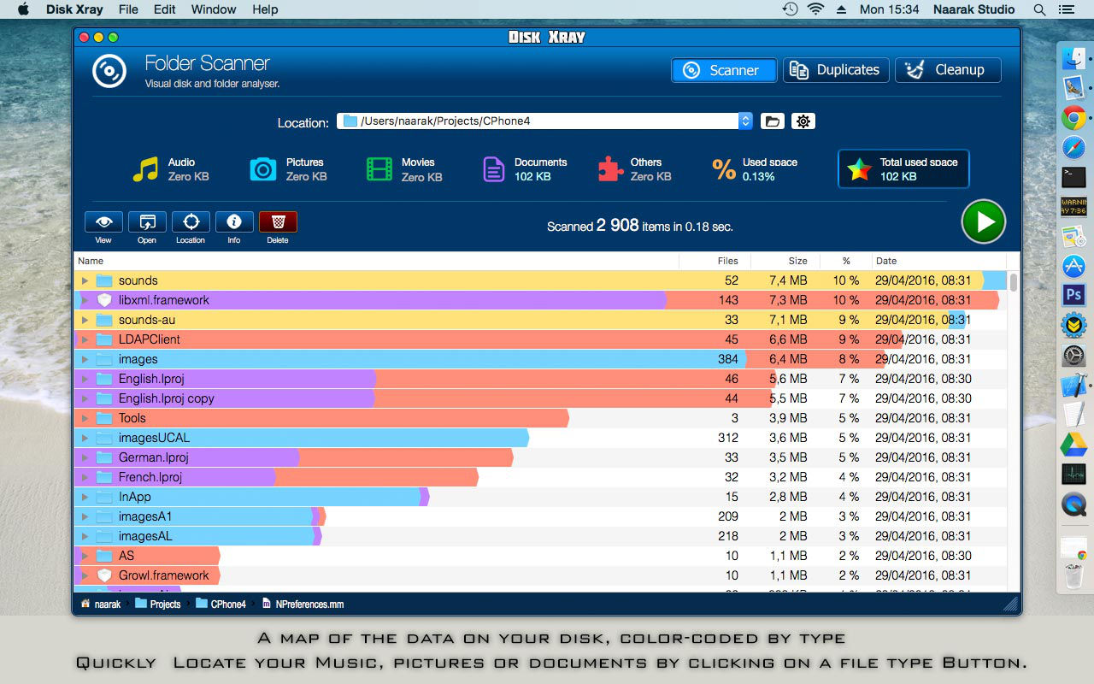Sort by the % column header
Image resolution: width=1094 pixels, height=684 pixels.
coord(846,261)
